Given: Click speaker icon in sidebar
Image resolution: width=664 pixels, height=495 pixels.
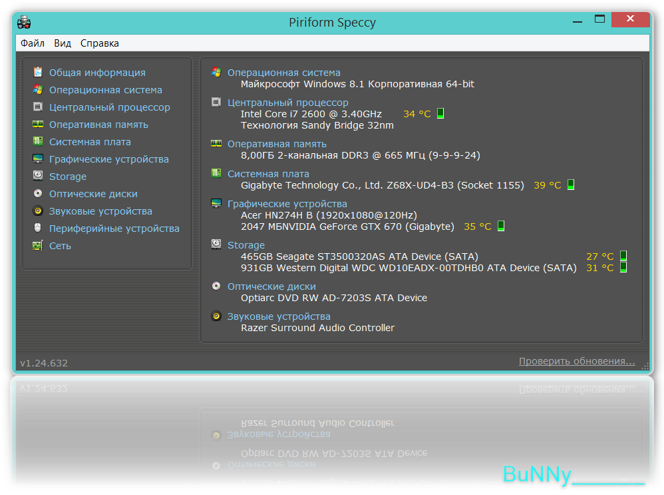Looking at the screenshot, I should (x=38, y=211).
